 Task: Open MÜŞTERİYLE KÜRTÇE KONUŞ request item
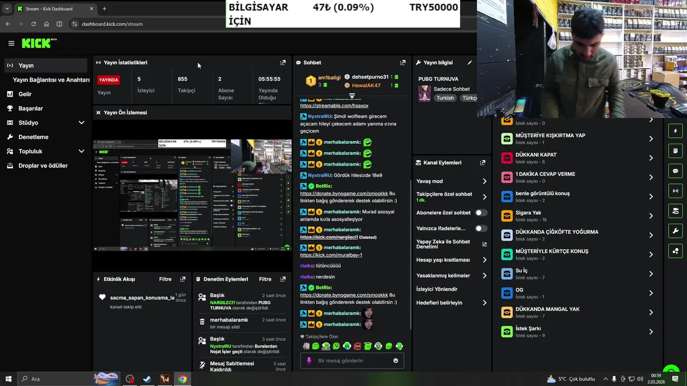point(577,255)
